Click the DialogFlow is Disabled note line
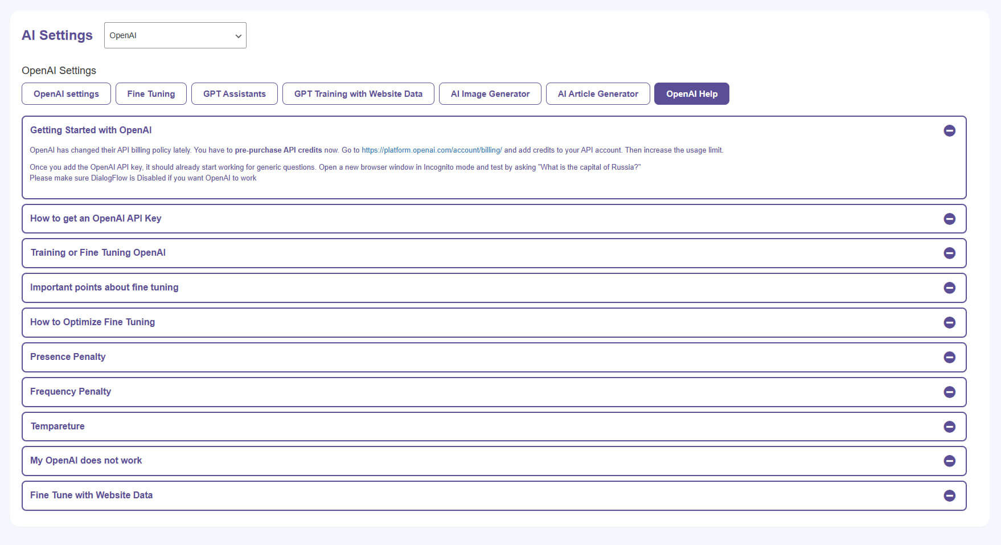This screenshot has width=1001, height=545. pos(143,178)
